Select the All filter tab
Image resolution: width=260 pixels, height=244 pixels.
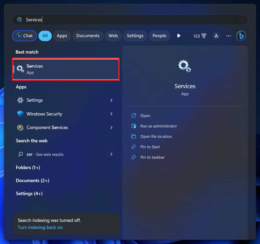(45, 36)
